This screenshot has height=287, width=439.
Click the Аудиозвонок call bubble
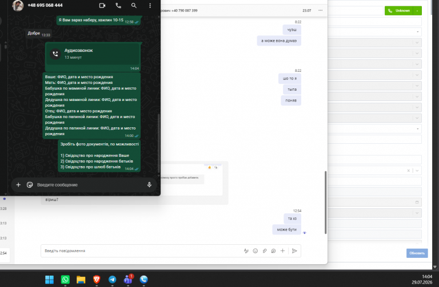[93, 56]
